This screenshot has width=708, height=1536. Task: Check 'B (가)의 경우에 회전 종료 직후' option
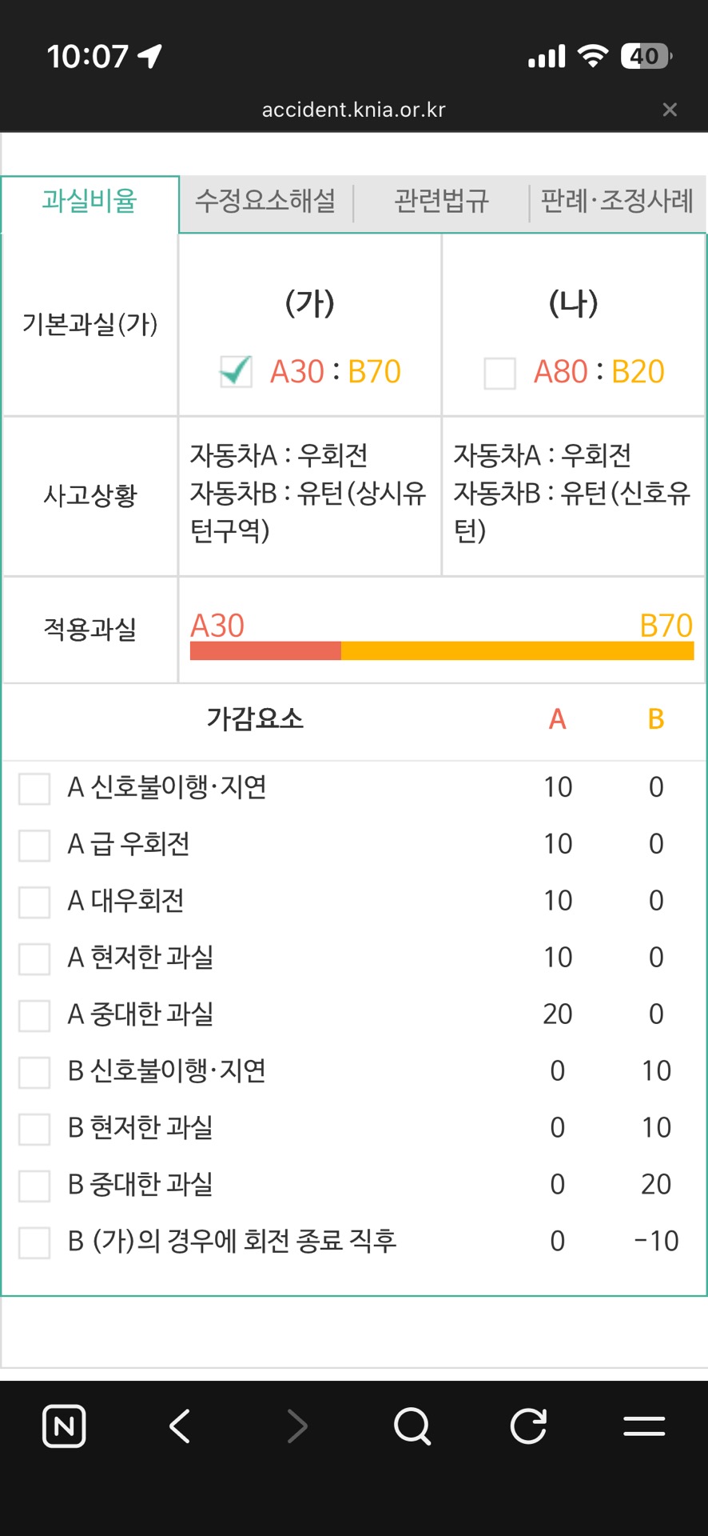click(34, 1242)
